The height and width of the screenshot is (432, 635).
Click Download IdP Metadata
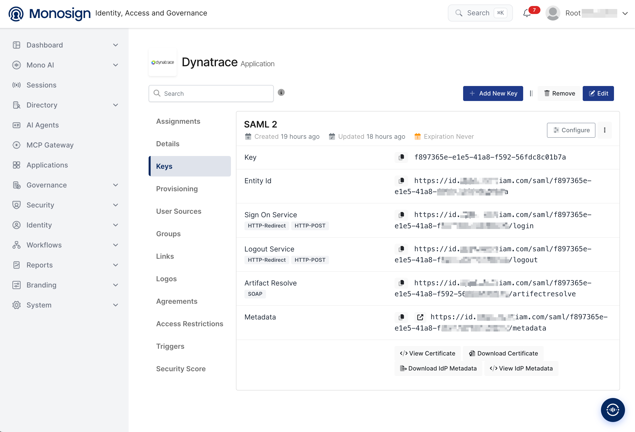(438, 368)
